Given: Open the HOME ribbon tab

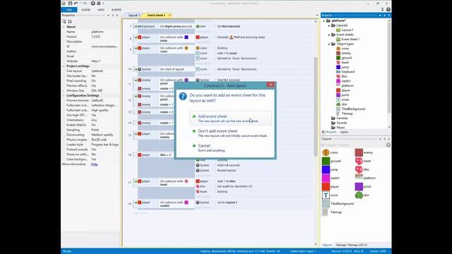Looking at the screenshot, I should click(86, 9).
